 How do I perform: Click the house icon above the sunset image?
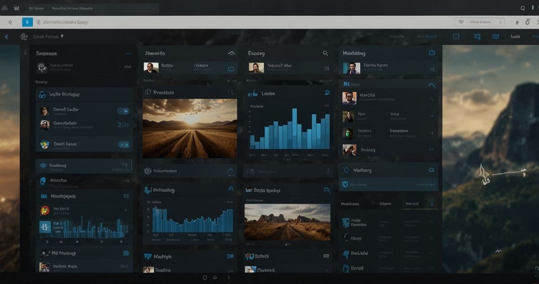[x=148, y=92]
